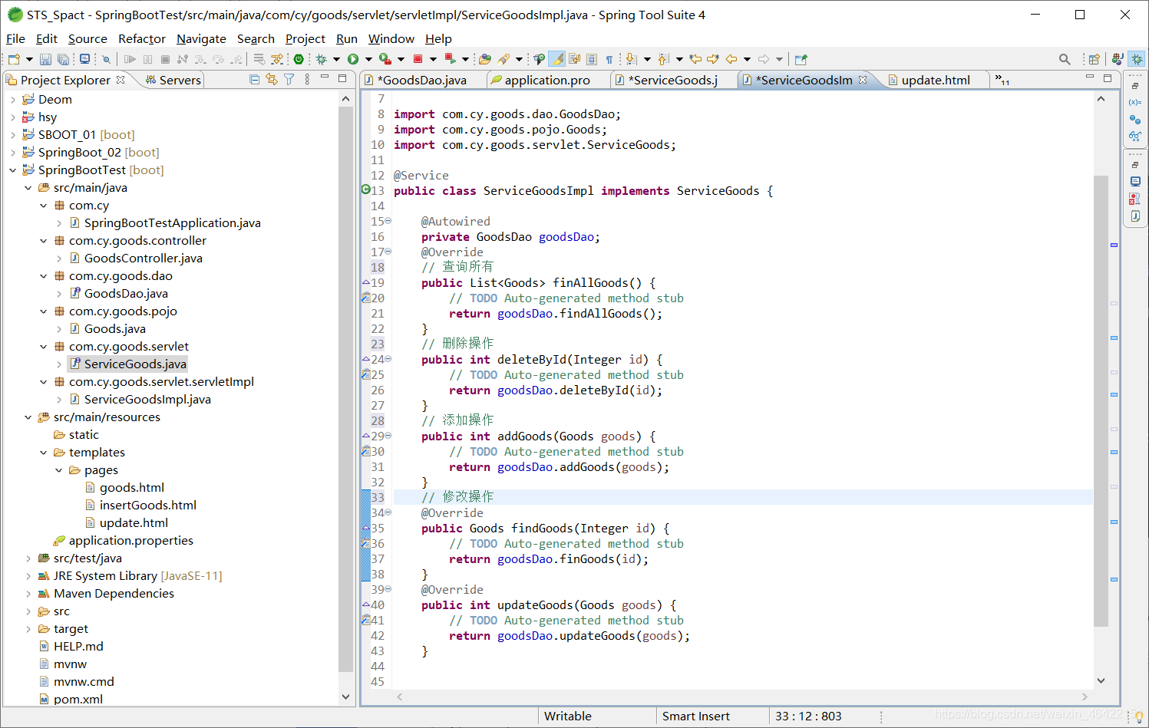Open the Expressions glasses view icon

(x=1135, y=136)
